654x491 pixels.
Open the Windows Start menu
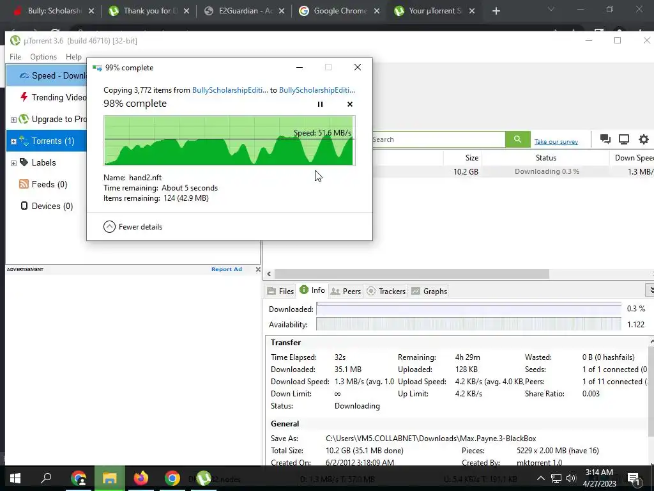[15, 478]
